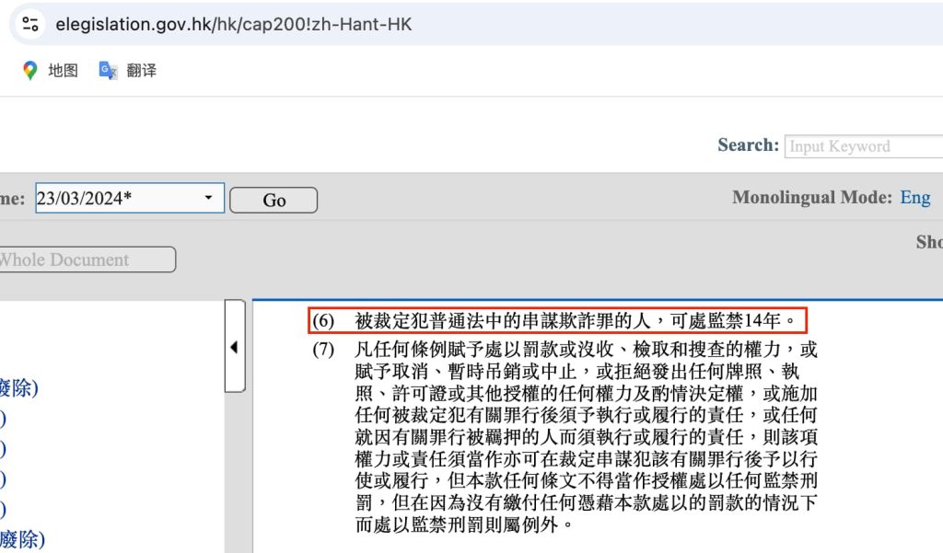The image size is (943, 553).
Task: Click the Search: label beside keyword box
Action: click(748, 145)
